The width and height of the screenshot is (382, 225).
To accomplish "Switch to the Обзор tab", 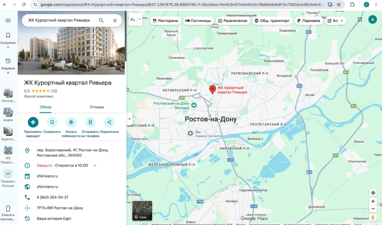I will pyautogui.click(x=45, y=107).
